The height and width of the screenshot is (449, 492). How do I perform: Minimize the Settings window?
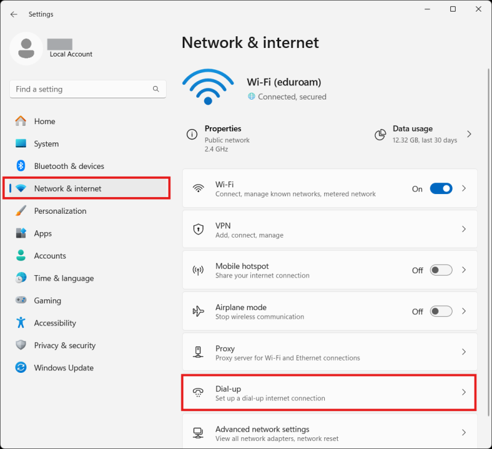coord(427,9)
